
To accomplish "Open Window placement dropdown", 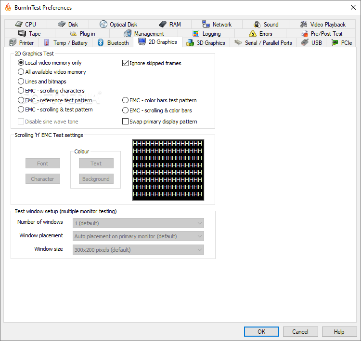I will pyautogui.click(x=138, y=236).
